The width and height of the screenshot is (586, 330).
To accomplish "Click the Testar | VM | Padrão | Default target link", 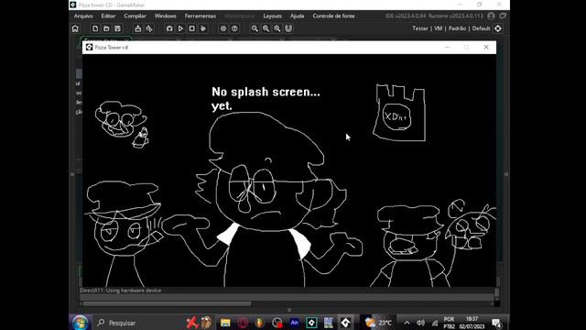I will click(x=451, y=28).
